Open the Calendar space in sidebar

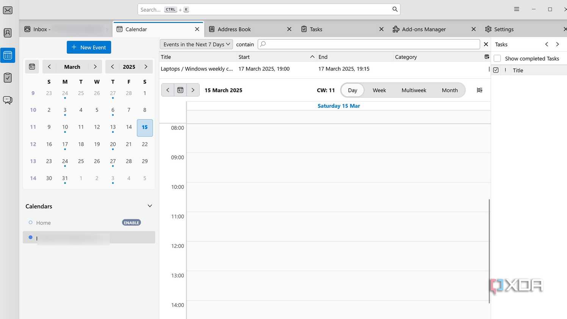coord(8,56)
